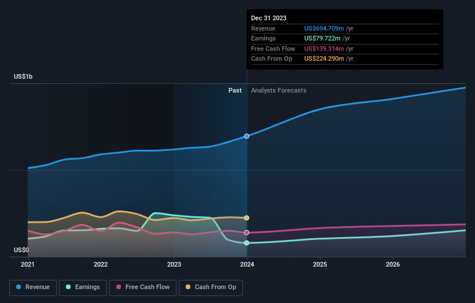Click the Earnings label in tooltip

[263, 38]
